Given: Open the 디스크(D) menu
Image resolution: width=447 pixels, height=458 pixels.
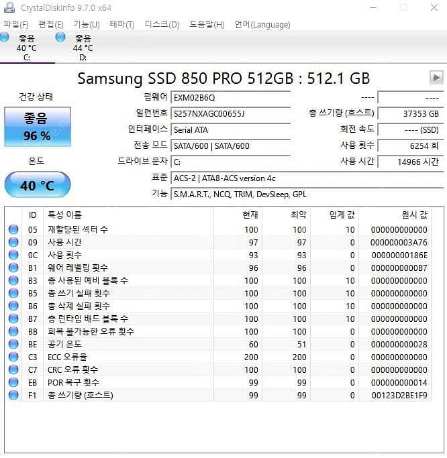Looking at the screenshot, I should (x=162, y=25).
